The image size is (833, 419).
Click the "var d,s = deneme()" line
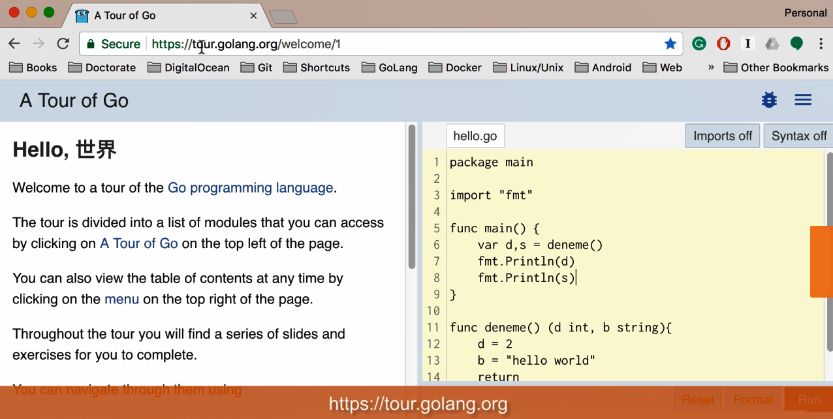tap(541, 245)
